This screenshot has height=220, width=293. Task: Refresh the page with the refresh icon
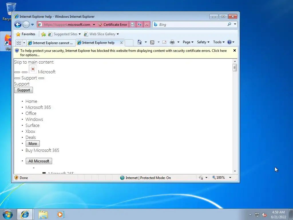coord(140,25)
